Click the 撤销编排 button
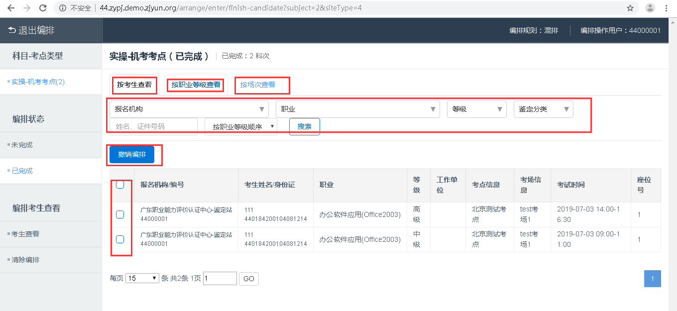The image size is (677, 311). pos(132,155)
